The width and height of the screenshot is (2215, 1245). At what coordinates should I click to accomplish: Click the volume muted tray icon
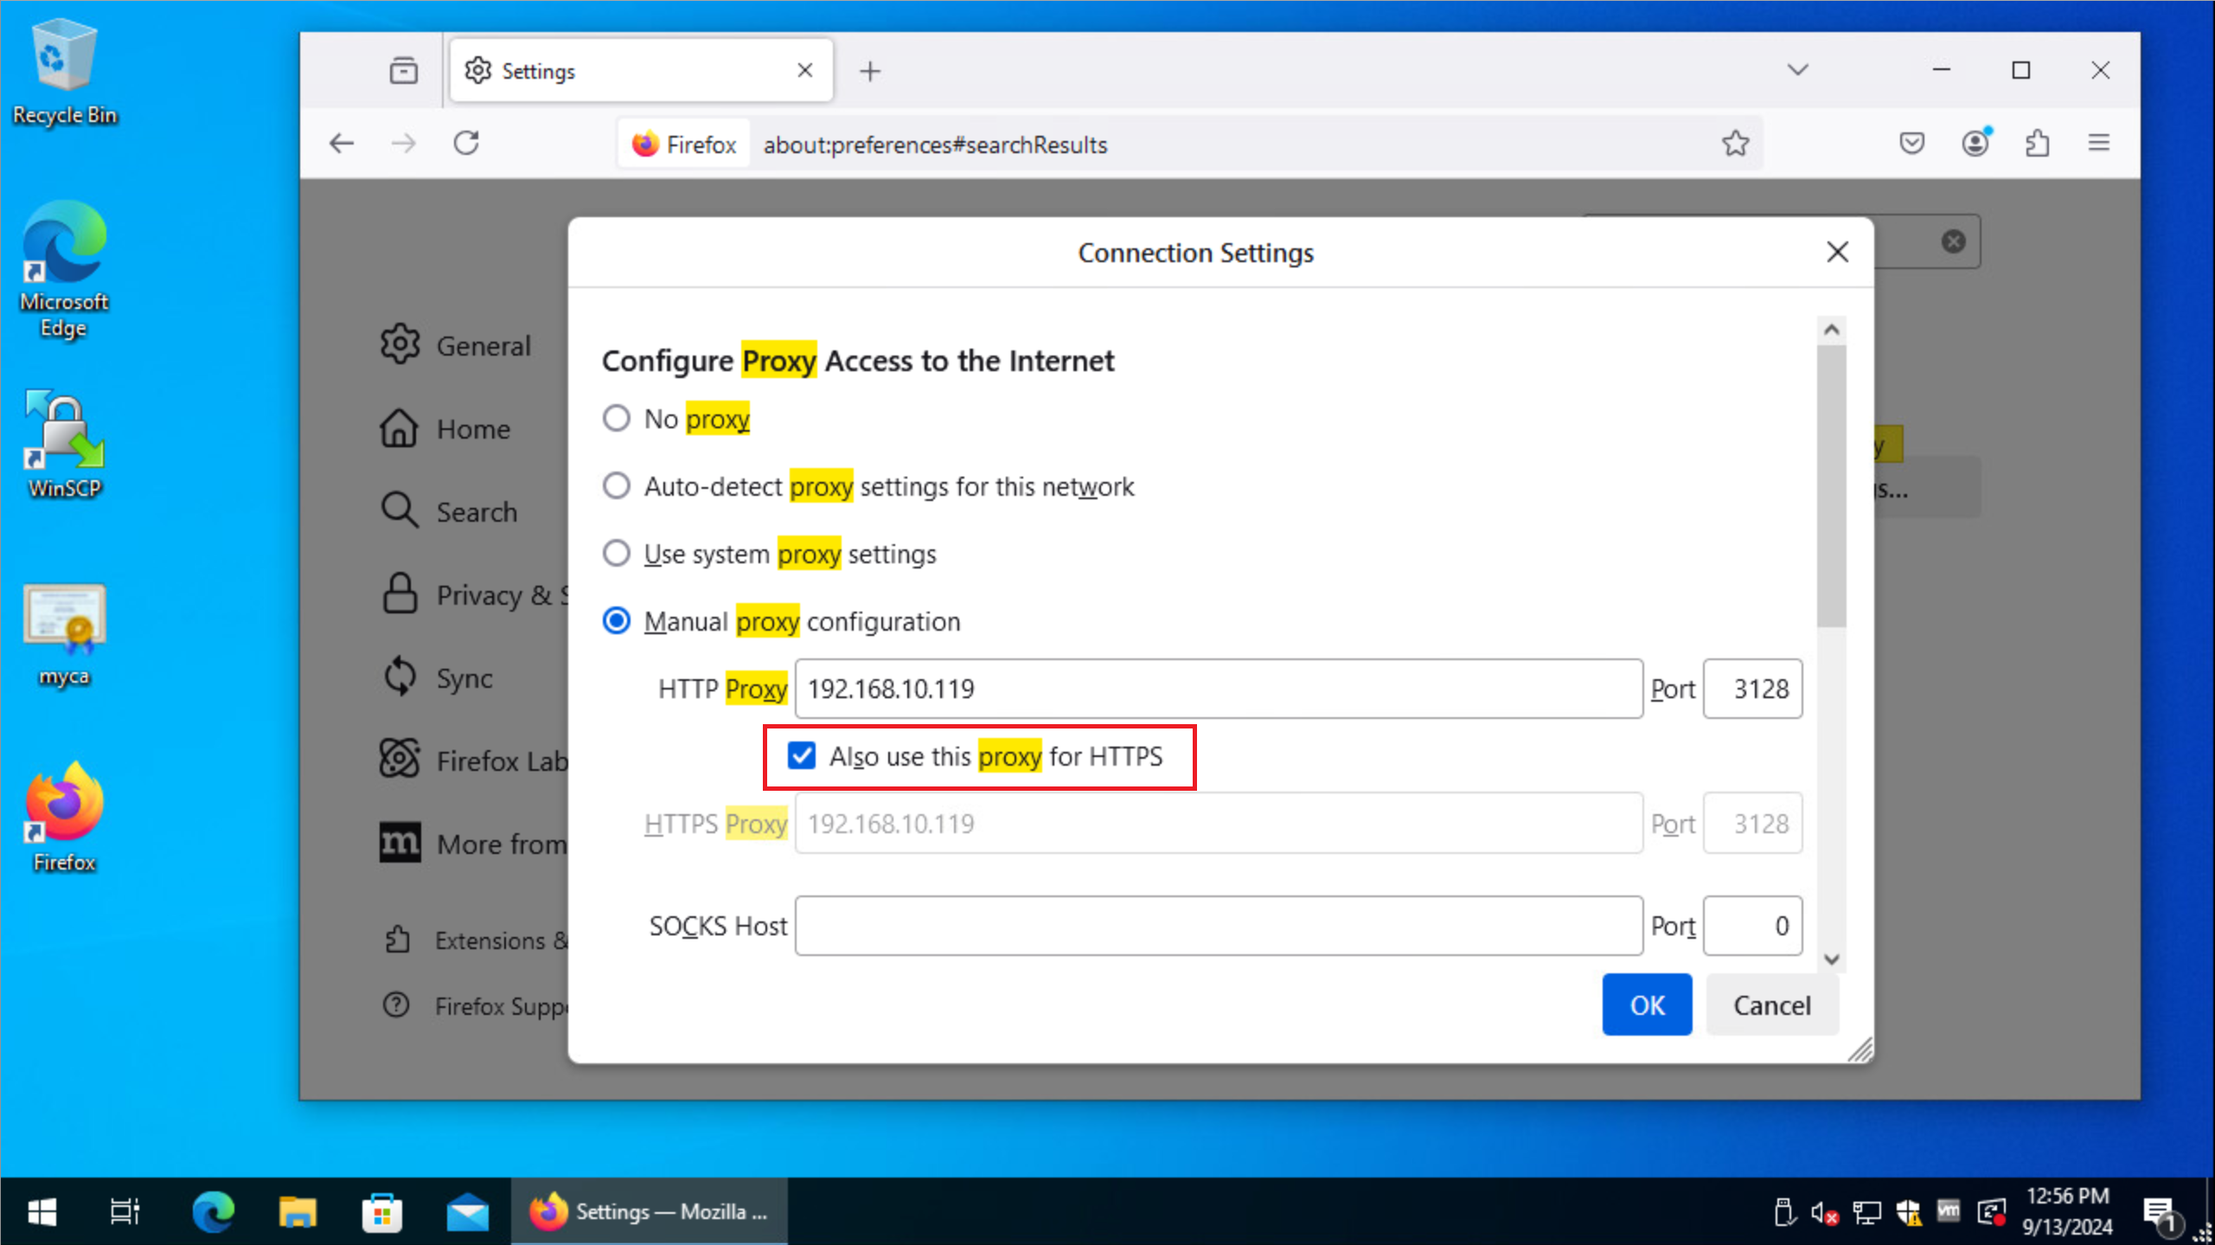click(1824, 1213)
